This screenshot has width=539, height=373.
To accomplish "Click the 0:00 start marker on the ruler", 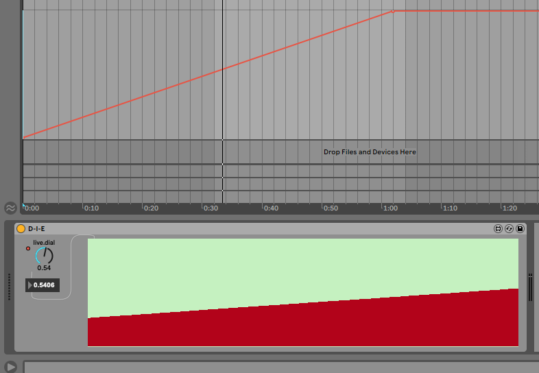I will coord(32,208).
